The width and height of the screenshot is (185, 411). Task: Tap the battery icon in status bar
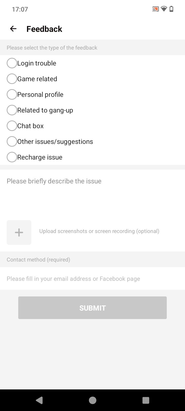171,9
